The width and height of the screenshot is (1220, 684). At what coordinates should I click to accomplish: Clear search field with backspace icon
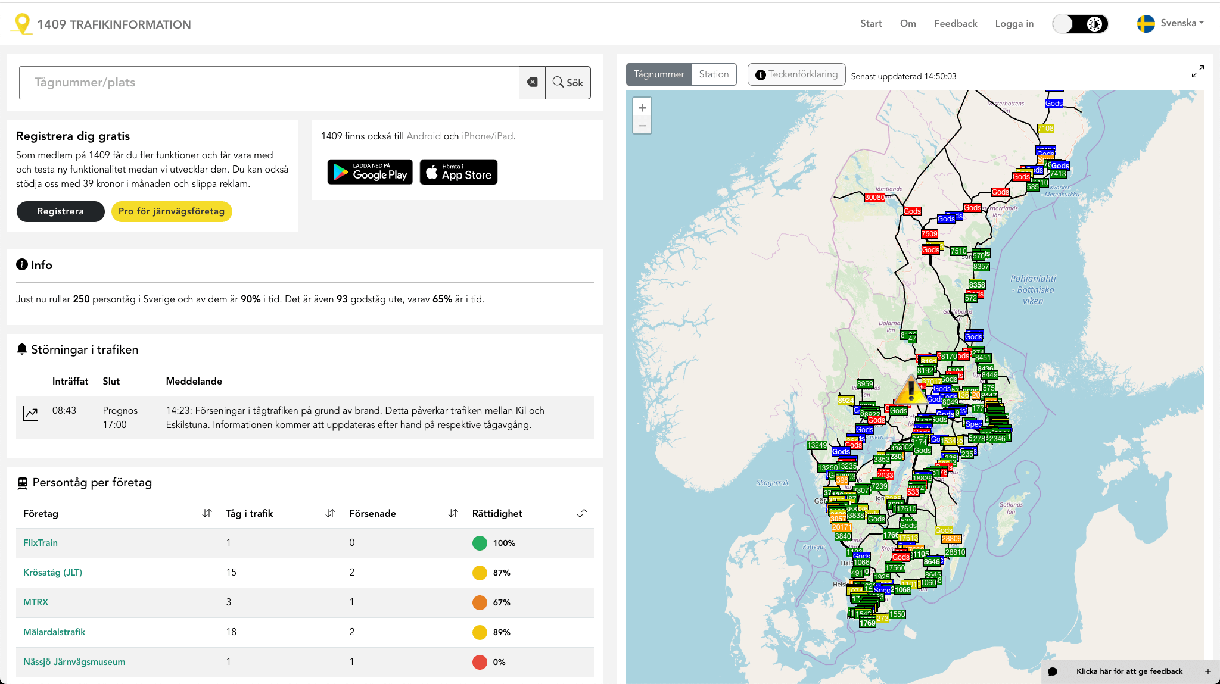coord(532,82)
